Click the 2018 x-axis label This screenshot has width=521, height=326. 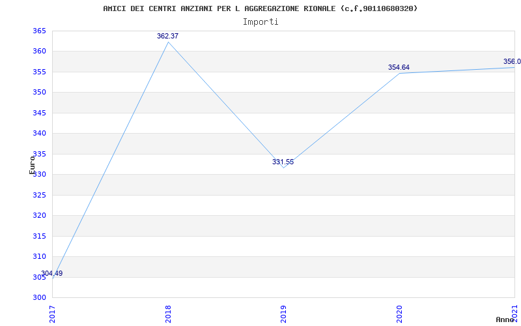tap(168, 314)
